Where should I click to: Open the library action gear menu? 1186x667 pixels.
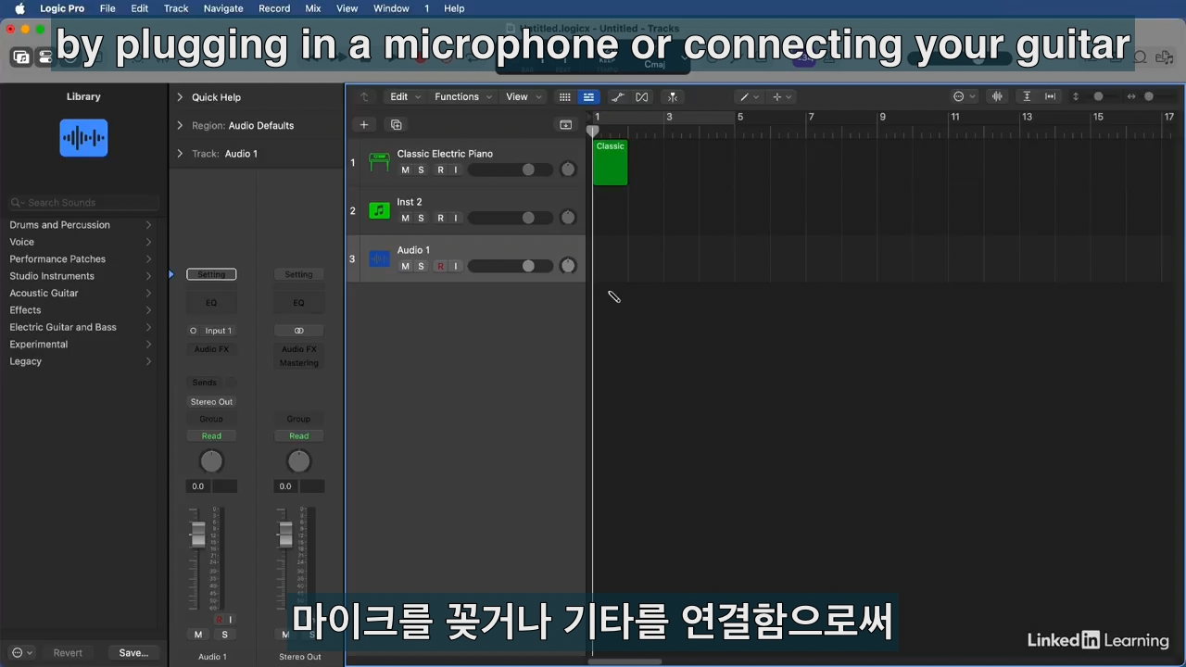pyautogui.click(x=21, y=653)
